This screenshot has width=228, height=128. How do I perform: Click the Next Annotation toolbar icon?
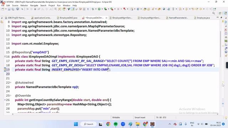pos(180,9)
